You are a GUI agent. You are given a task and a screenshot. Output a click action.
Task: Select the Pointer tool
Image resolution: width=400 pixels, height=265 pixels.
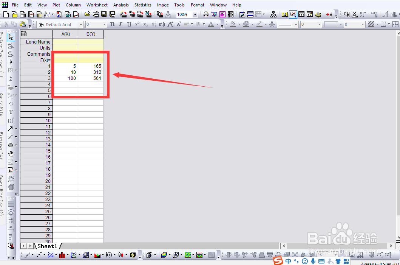point(11,37)
